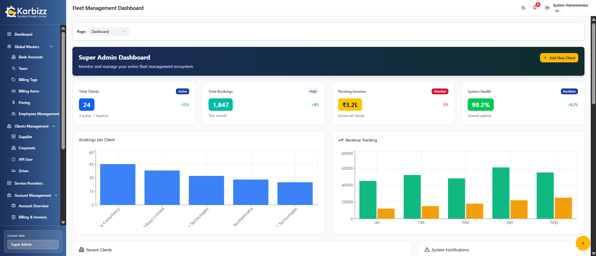Click the 99.2% system health value

480,105
